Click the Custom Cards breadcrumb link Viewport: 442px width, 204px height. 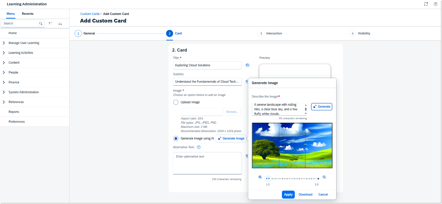coord(90,14)
